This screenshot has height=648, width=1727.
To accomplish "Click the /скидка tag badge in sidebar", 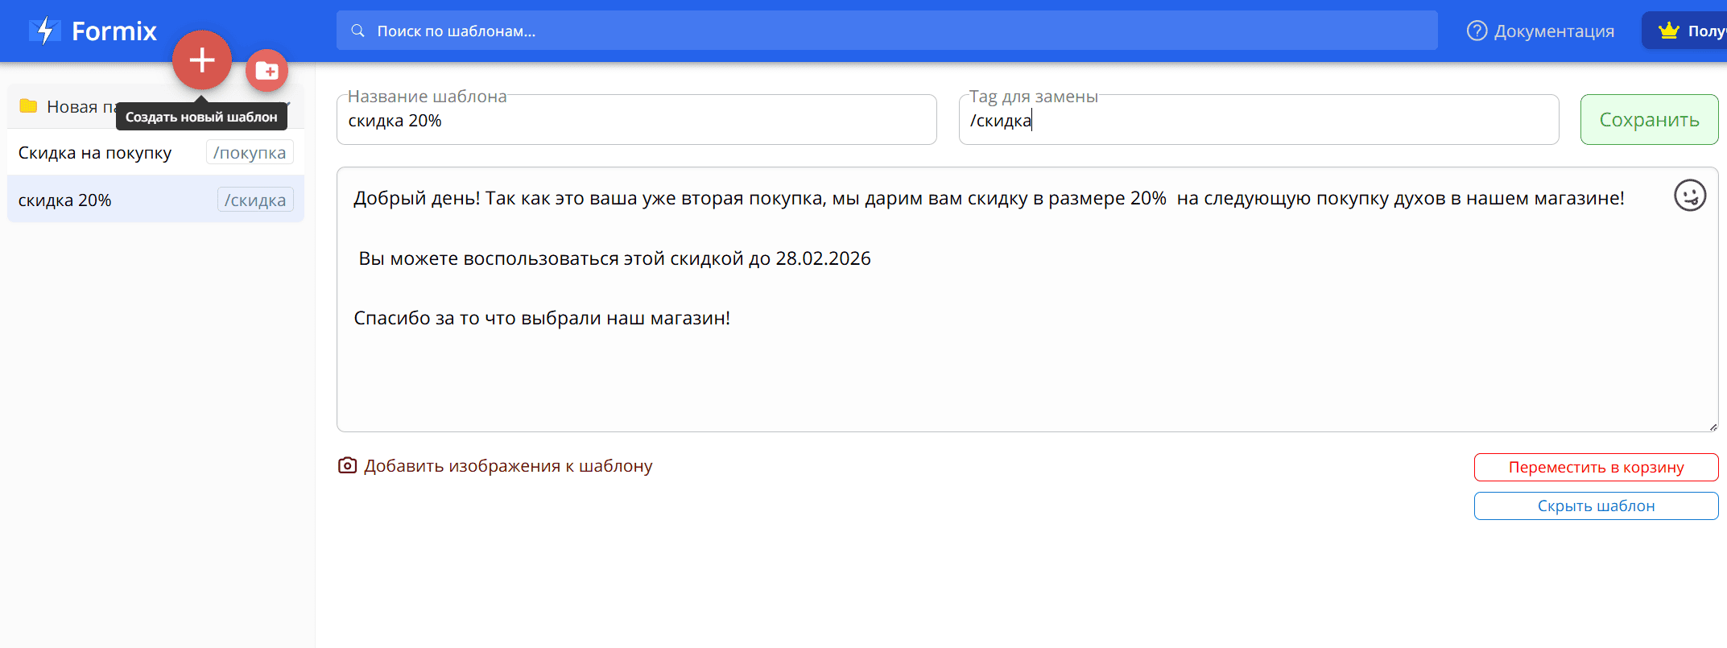I will (255, 200).
